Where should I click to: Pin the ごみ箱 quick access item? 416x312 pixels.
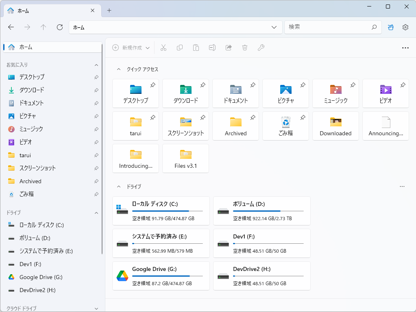303,117
